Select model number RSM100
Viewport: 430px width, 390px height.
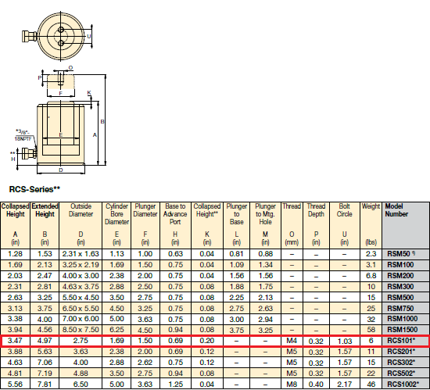click(x=400, y=265)
